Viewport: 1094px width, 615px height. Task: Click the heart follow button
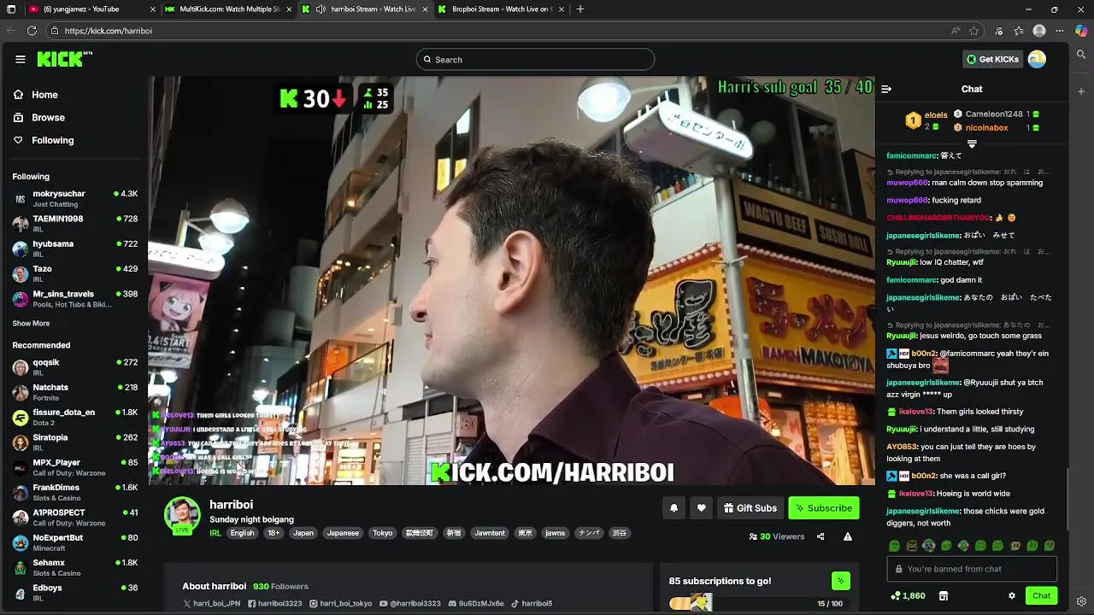[x=701, y=508]
